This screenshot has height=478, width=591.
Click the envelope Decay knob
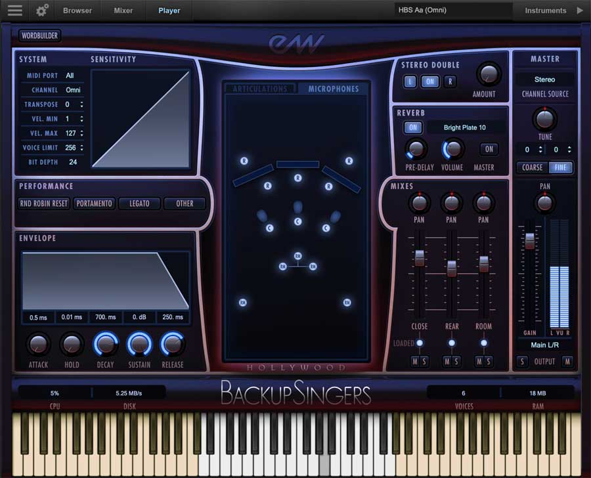[x=106, y=344]
